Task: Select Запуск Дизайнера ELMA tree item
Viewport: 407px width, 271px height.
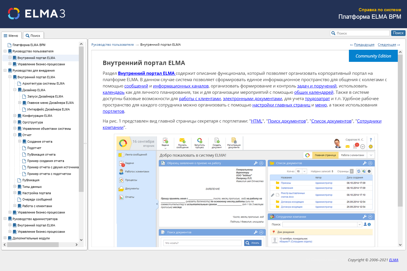Action: pyautogui.click(x=45, y=96)
